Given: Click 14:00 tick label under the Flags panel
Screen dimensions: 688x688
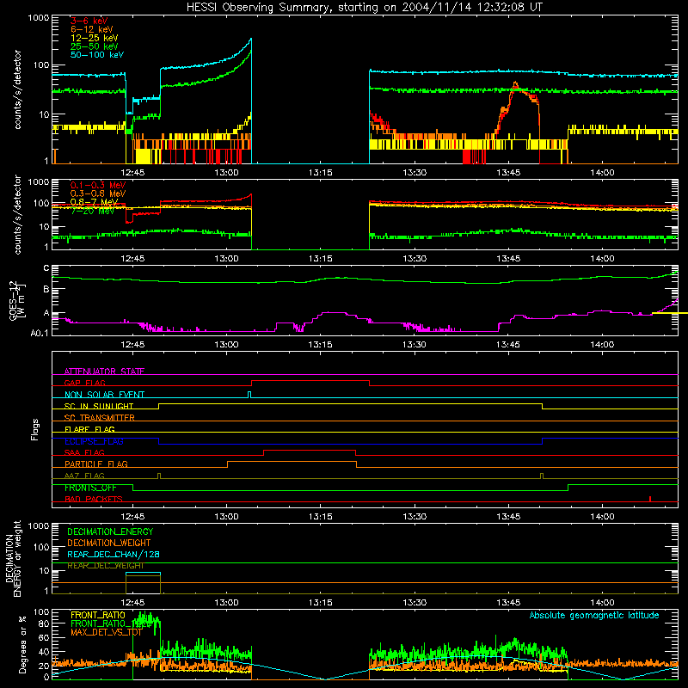Looking at the screenshot, I should pyautogui.click(x=602, y=517).
